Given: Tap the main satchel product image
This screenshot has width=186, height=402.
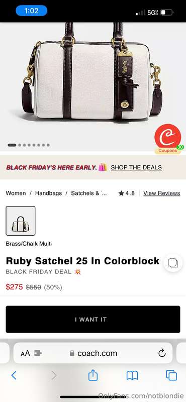Looking at the screenshot, I should [x=93, y=77].
